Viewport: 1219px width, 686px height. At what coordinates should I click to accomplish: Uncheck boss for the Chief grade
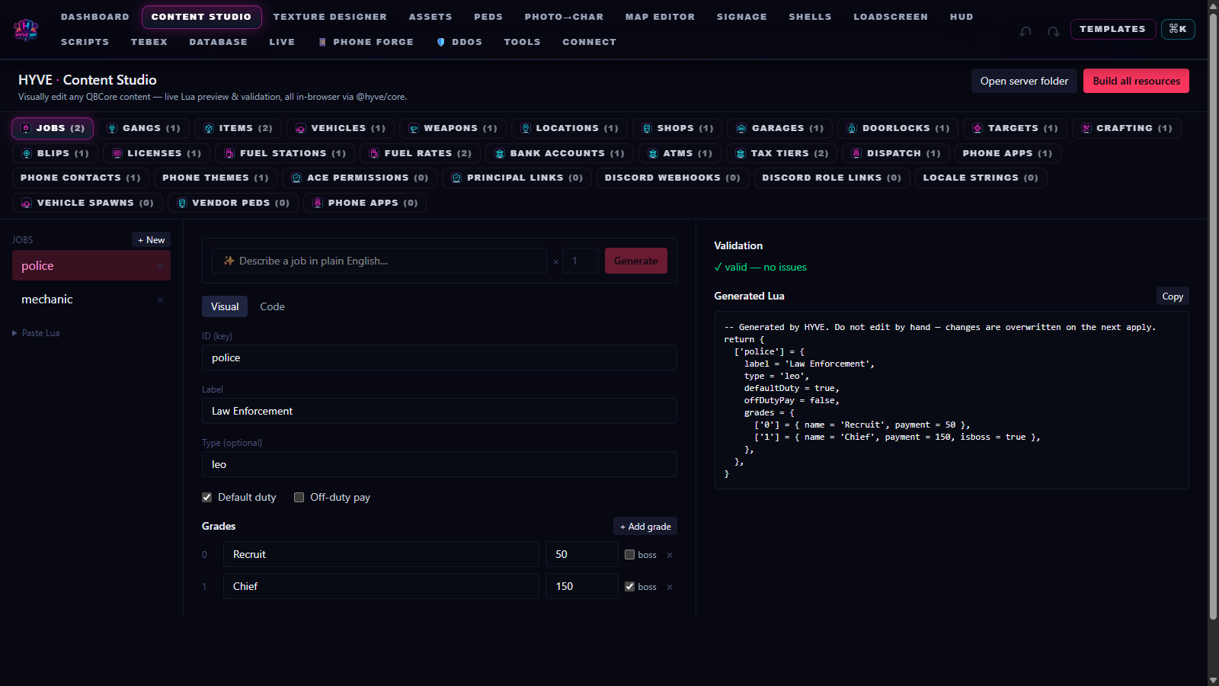[629, 586]
